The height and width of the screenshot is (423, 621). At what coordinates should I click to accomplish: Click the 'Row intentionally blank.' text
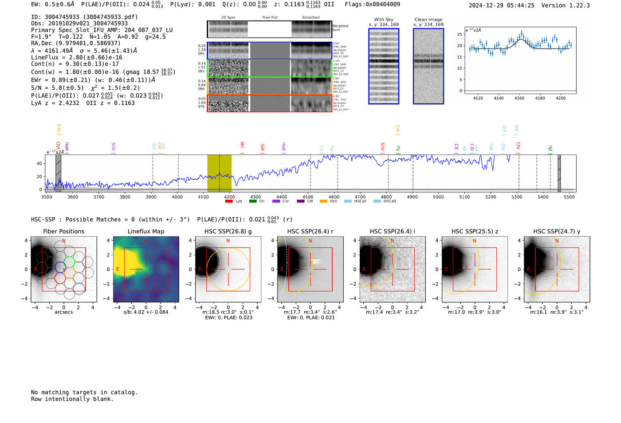[72, 399]
